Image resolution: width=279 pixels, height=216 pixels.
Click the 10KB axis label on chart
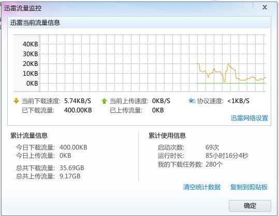[x=30, y=74]
